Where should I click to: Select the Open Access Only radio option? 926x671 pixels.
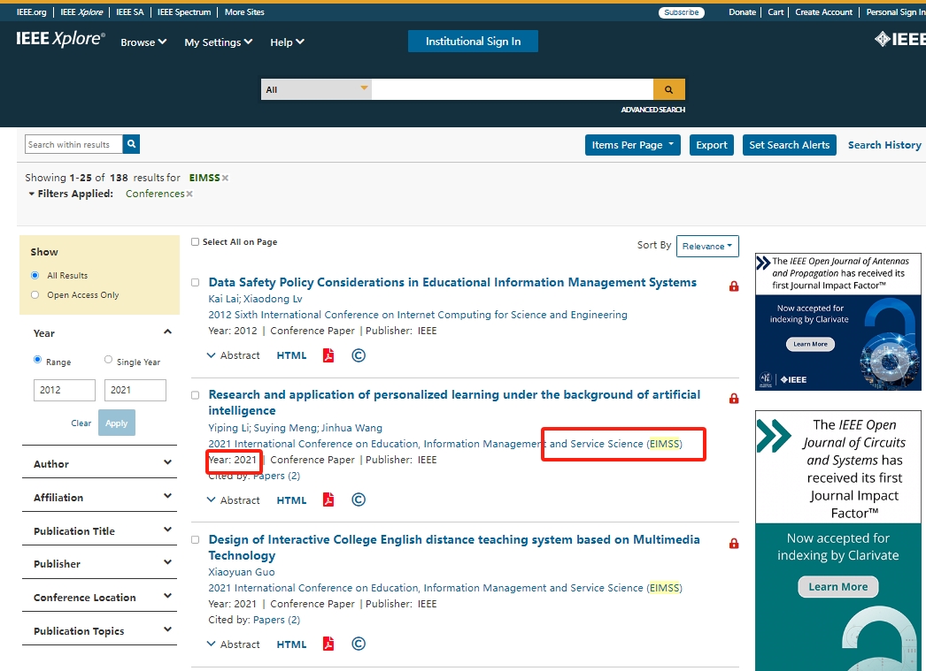[x=35, y=295]
